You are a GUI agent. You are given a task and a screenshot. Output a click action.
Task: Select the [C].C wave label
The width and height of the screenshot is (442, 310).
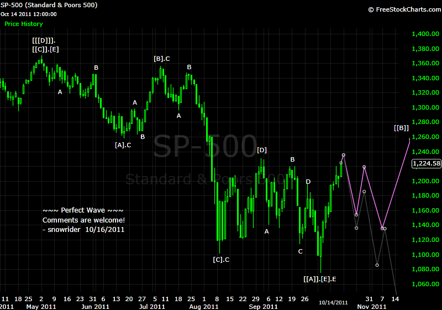221,260
